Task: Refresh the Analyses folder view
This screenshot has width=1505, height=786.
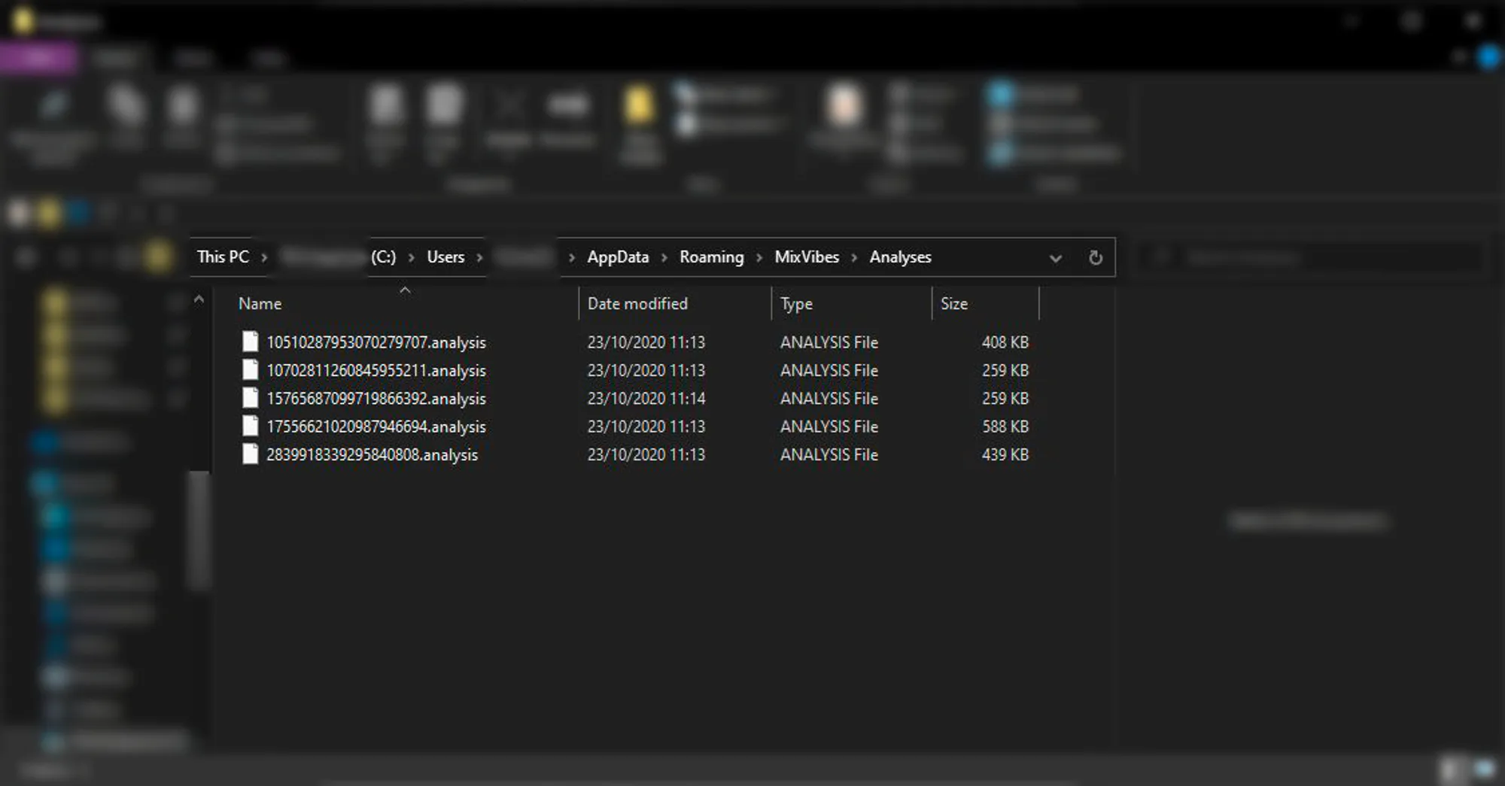Action: [1095, 258]
